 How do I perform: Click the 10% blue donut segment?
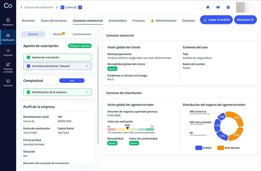(x=222, y=117)
